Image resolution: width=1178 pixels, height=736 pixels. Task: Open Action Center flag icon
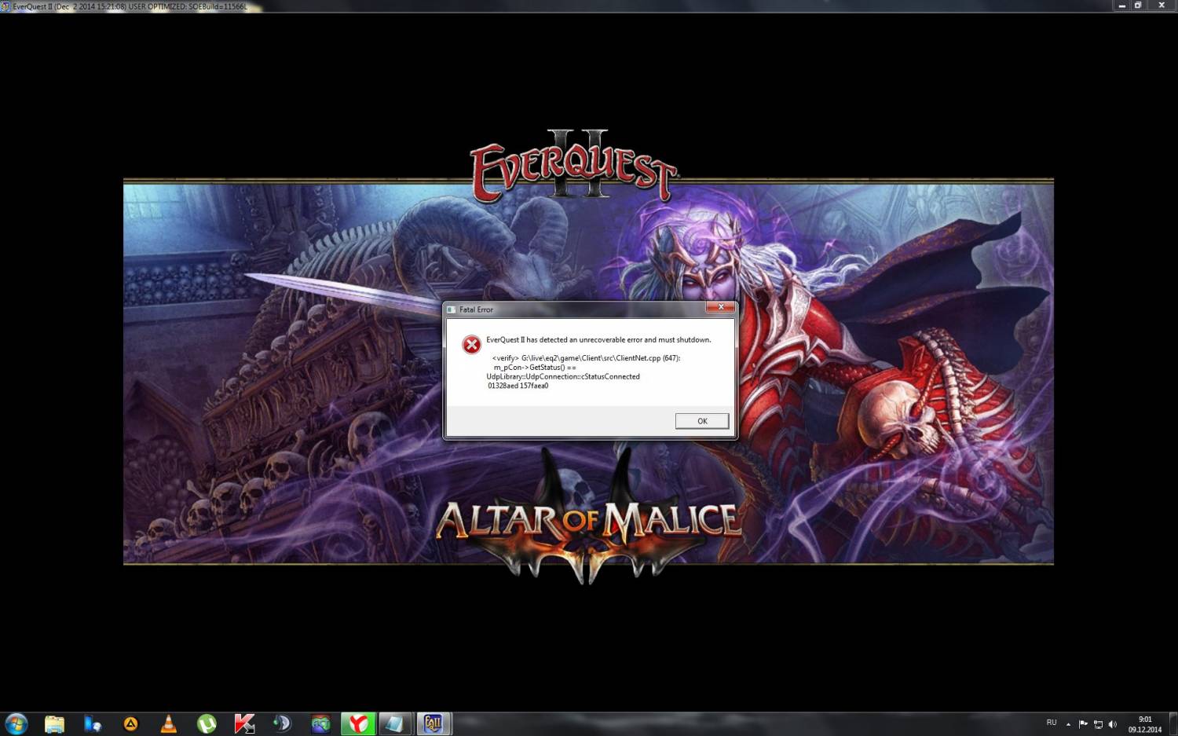[1083, 724]
